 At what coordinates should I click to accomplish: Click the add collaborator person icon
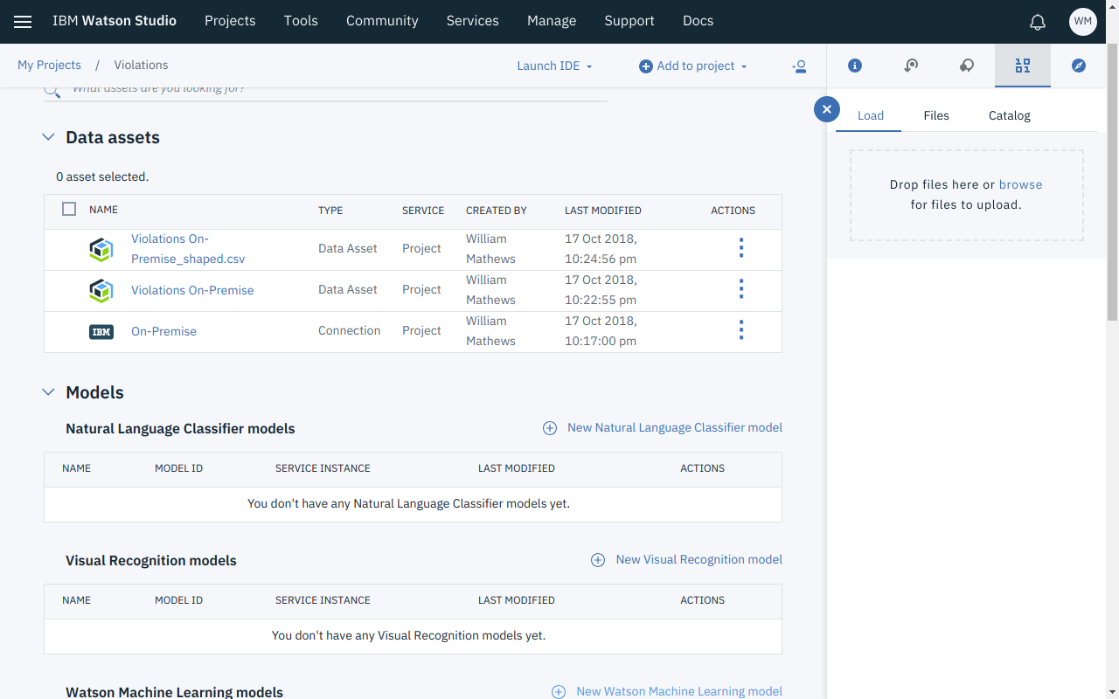click(x=799, y=66)
